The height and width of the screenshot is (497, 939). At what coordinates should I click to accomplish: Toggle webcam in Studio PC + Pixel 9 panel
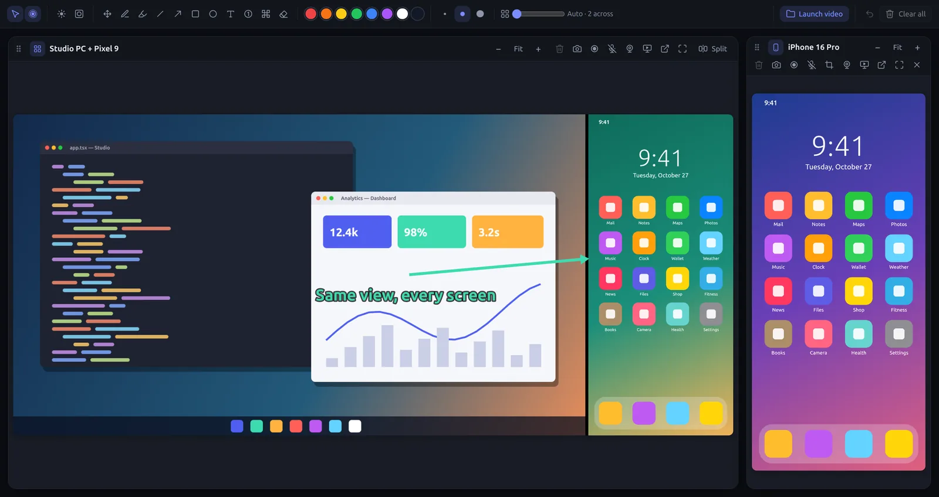click(630, 49)
